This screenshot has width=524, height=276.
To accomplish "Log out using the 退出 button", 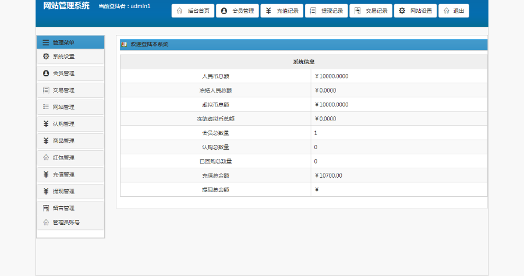I will (x=454, y=11).
